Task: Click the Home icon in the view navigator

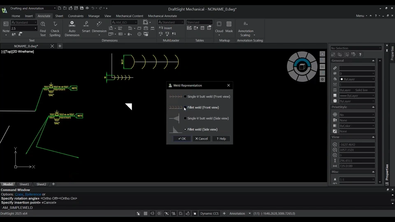Action: click(322, 54)
